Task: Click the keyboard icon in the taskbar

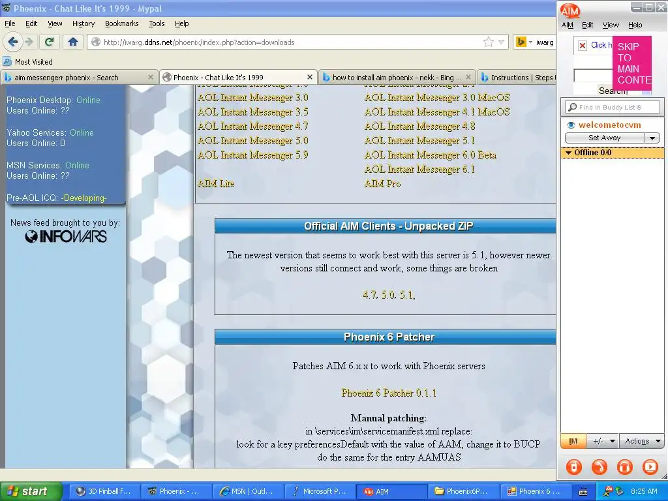Action: coord(583,492)
